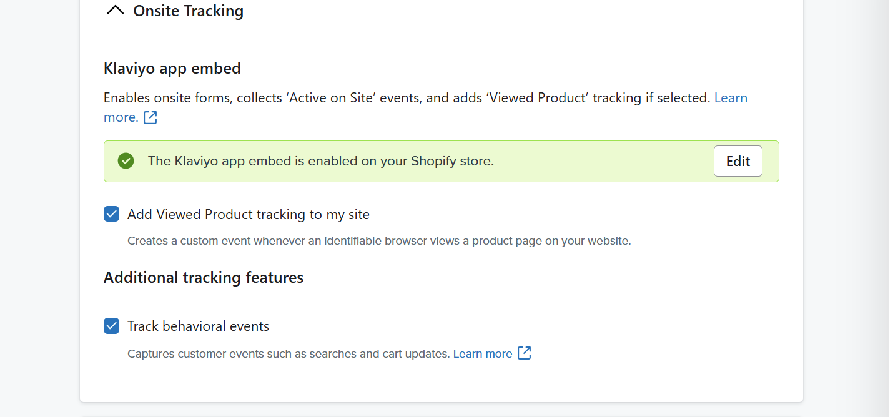Screen dimensions: 893x417
Task: Click the 'Captures customer events' description text
Action: click(289, 354)
